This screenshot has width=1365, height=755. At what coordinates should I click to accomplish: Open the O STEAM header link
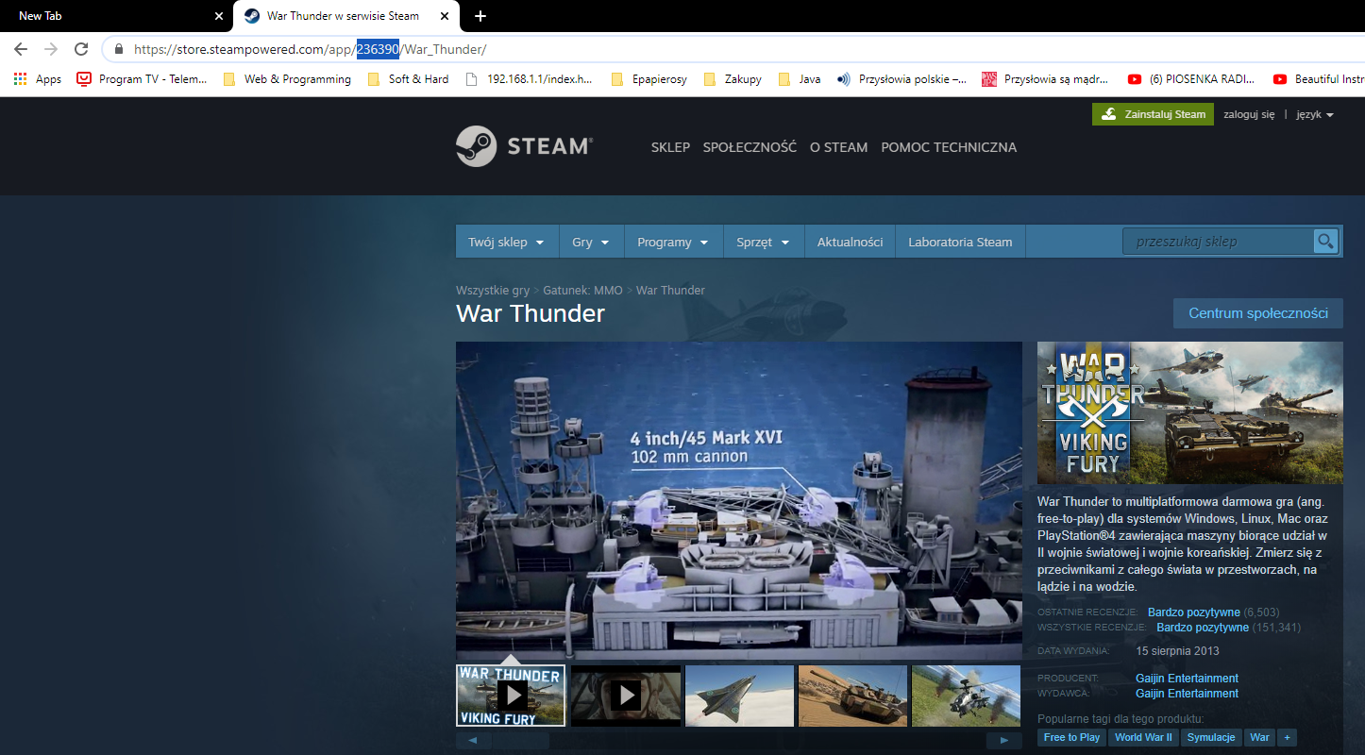pyautogui.click(x=838, y=147)
